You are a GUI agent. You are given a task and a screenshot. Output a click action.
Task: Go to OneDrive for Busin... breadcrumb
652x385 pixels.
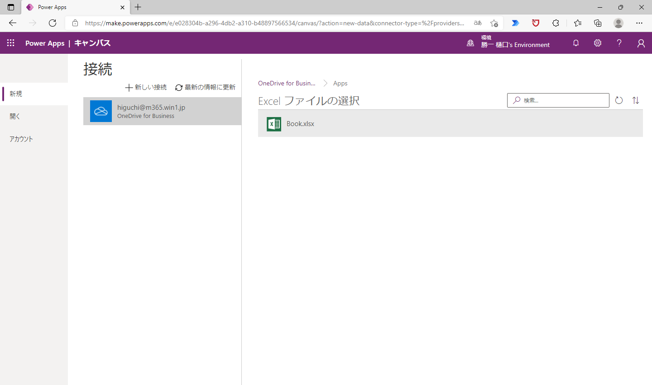point(287,83)
